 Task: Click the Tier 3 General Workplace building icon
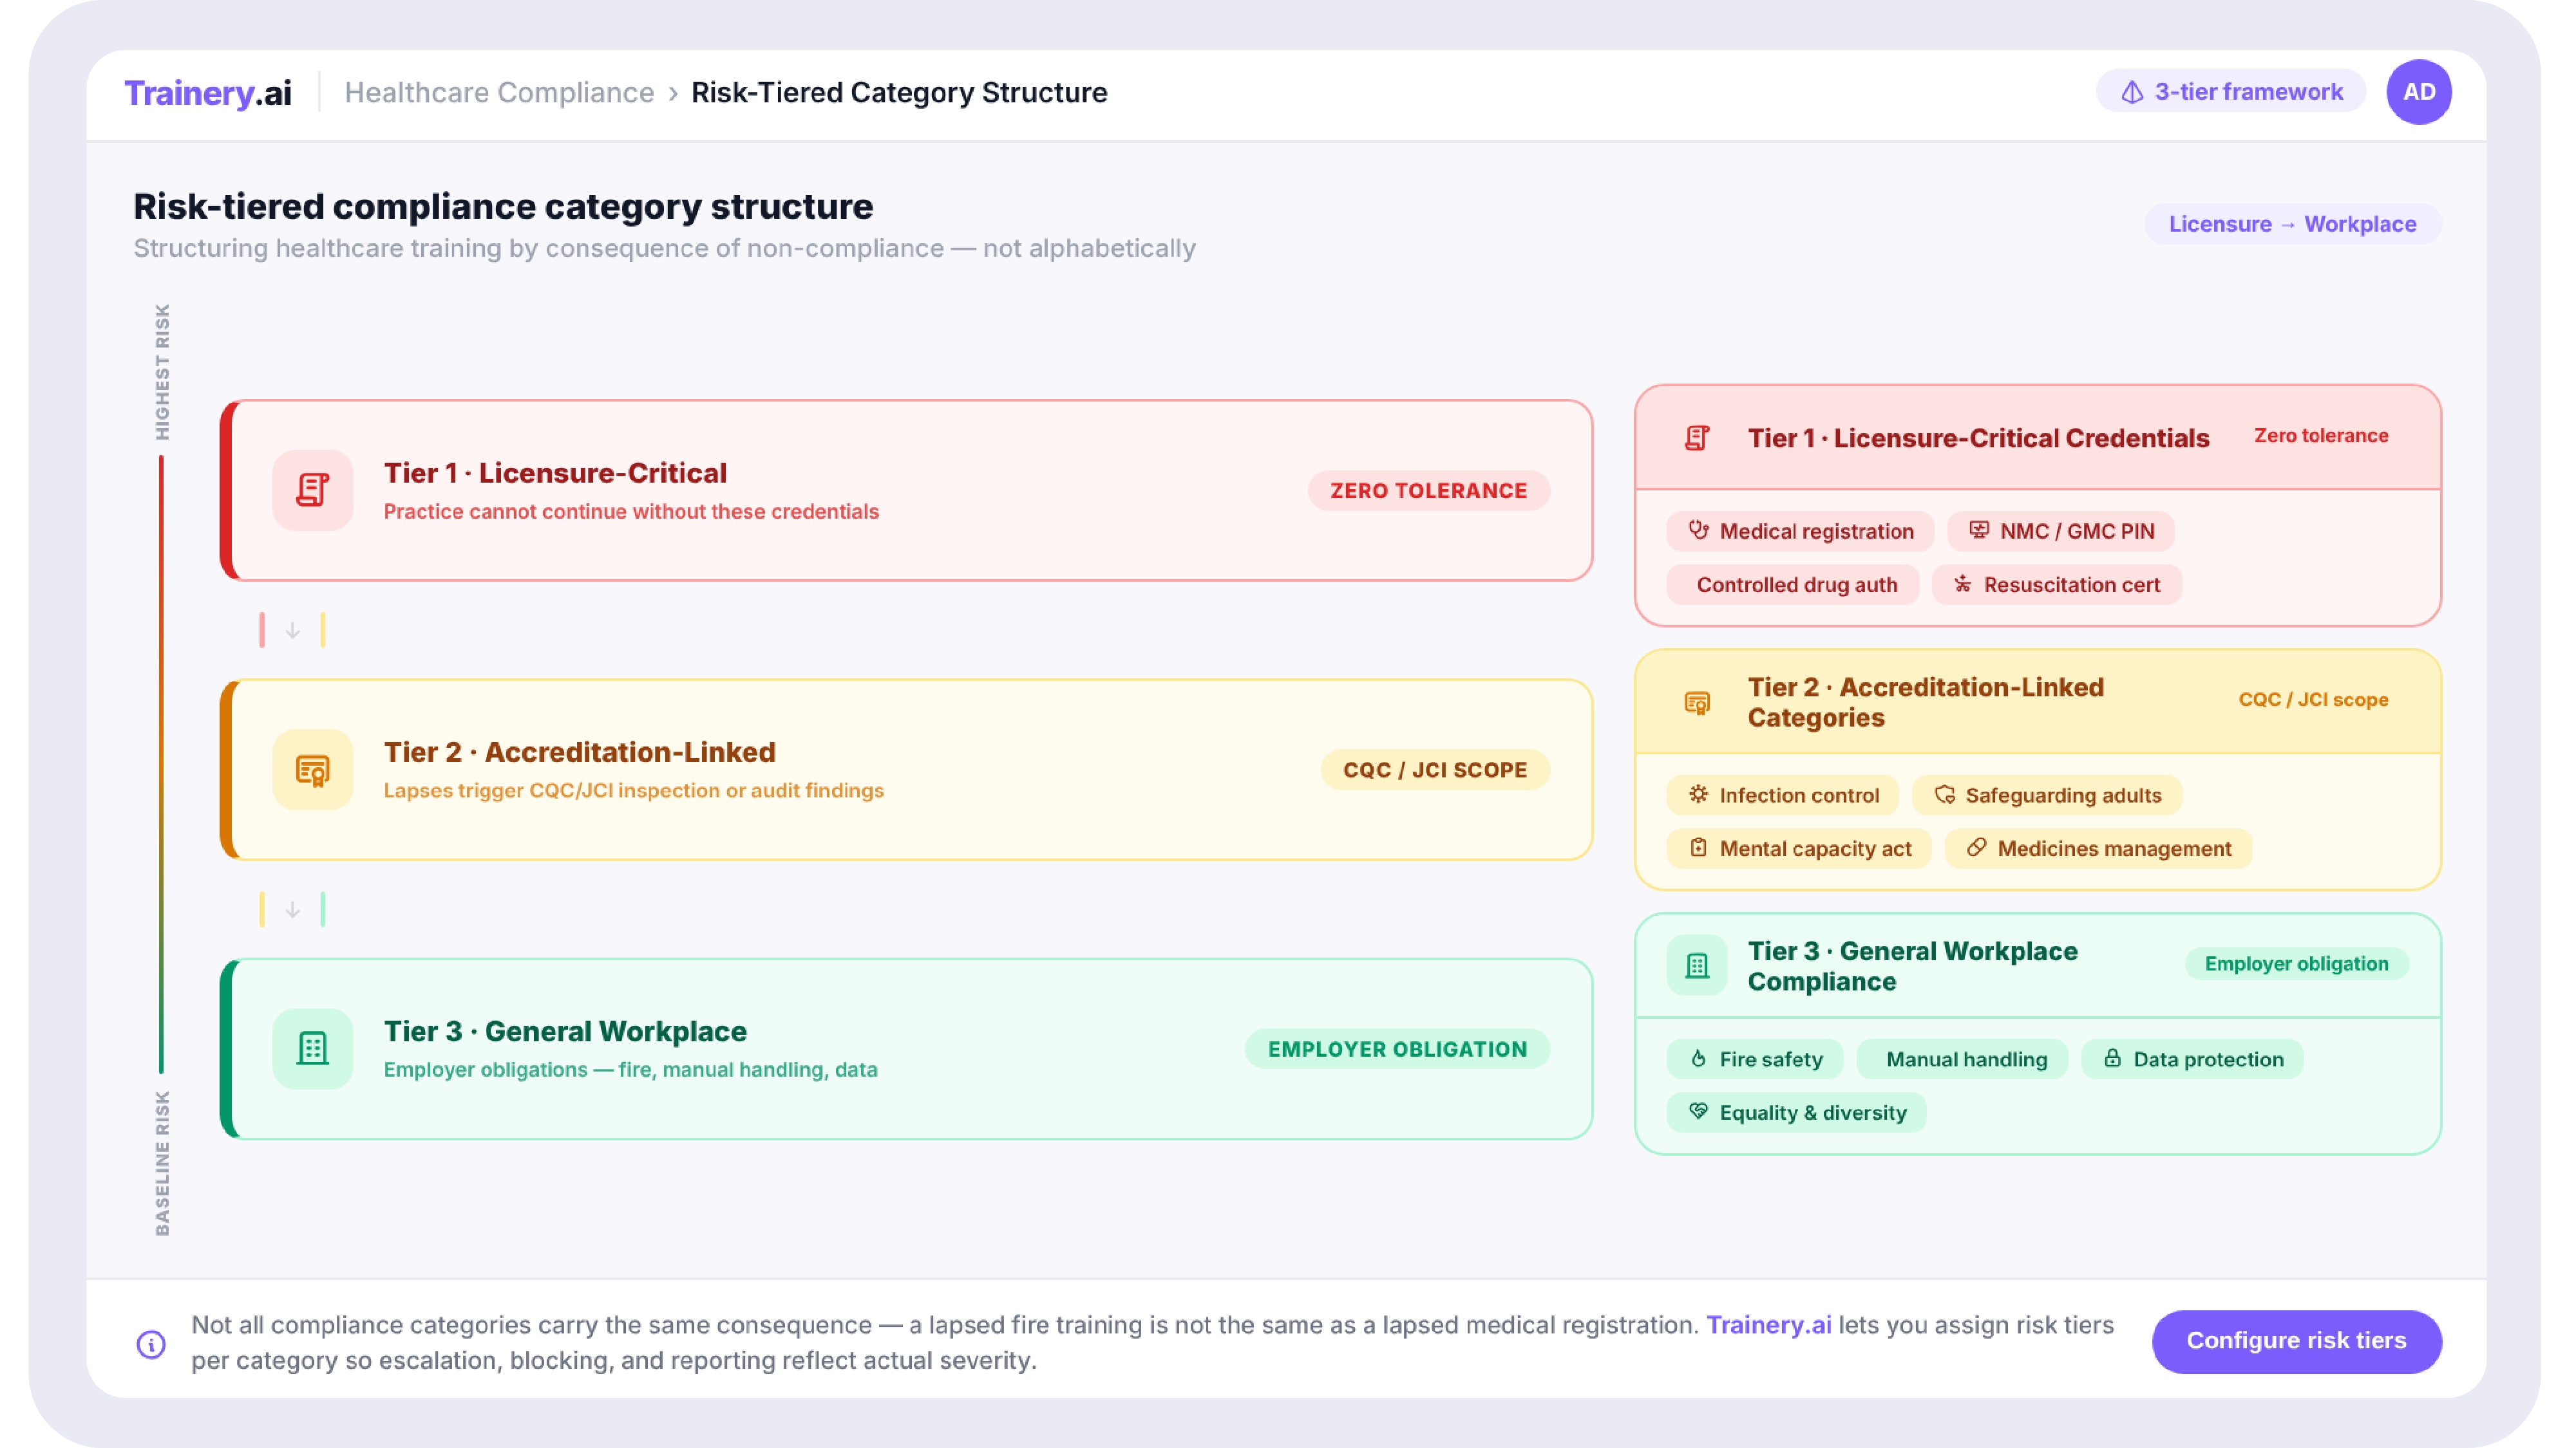(x=313, y=1048)
